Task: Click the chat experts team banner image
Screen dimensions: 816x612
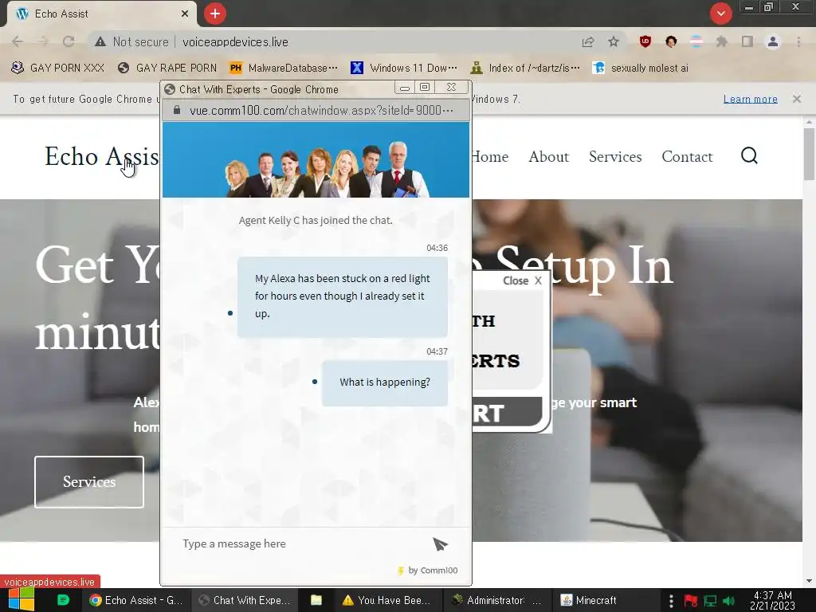Action: (x=316, y=159)
